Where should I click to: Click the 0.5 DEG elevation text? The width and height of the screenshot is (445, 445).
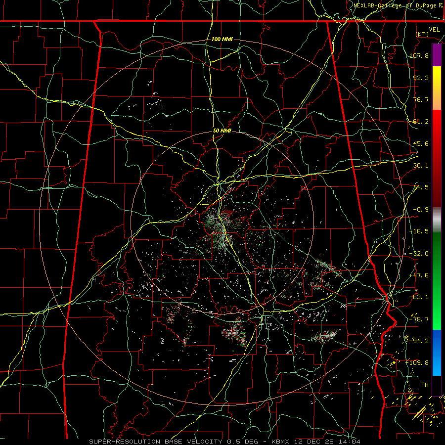[242, 442]
